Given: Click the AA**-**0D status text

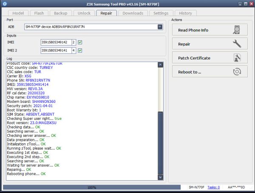Looking at the screenshot, I should [x=236, y=187].
